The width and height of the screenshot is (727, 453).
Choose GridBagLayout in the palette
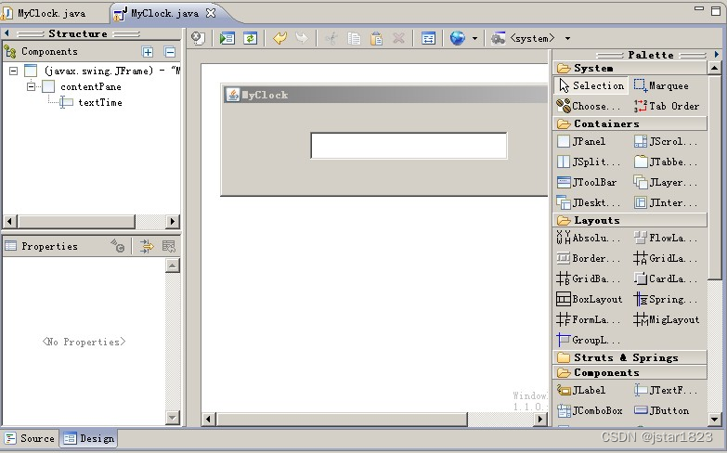tap(588, 278)
